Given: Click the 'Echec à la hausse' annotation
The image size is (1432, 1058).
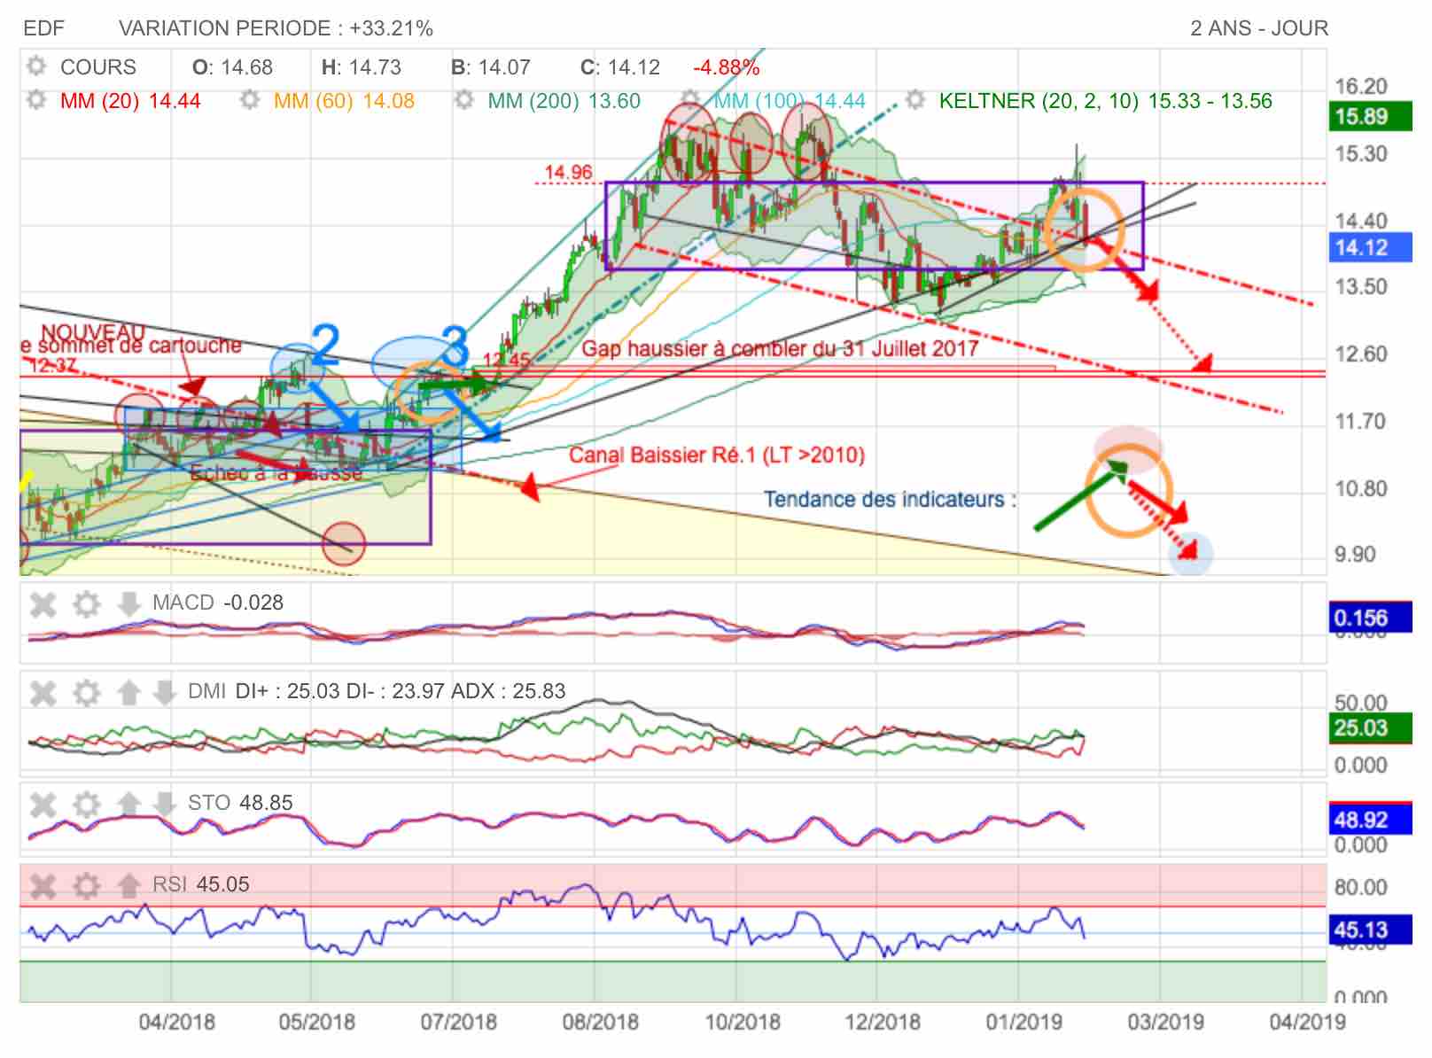Looking at the screenshot, I should click(276, 473).
